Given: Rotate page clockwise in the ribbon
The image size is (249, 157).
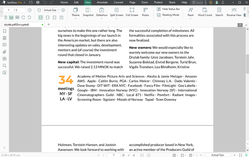Looking at the screenshot, I should click(x=23, y=18).
